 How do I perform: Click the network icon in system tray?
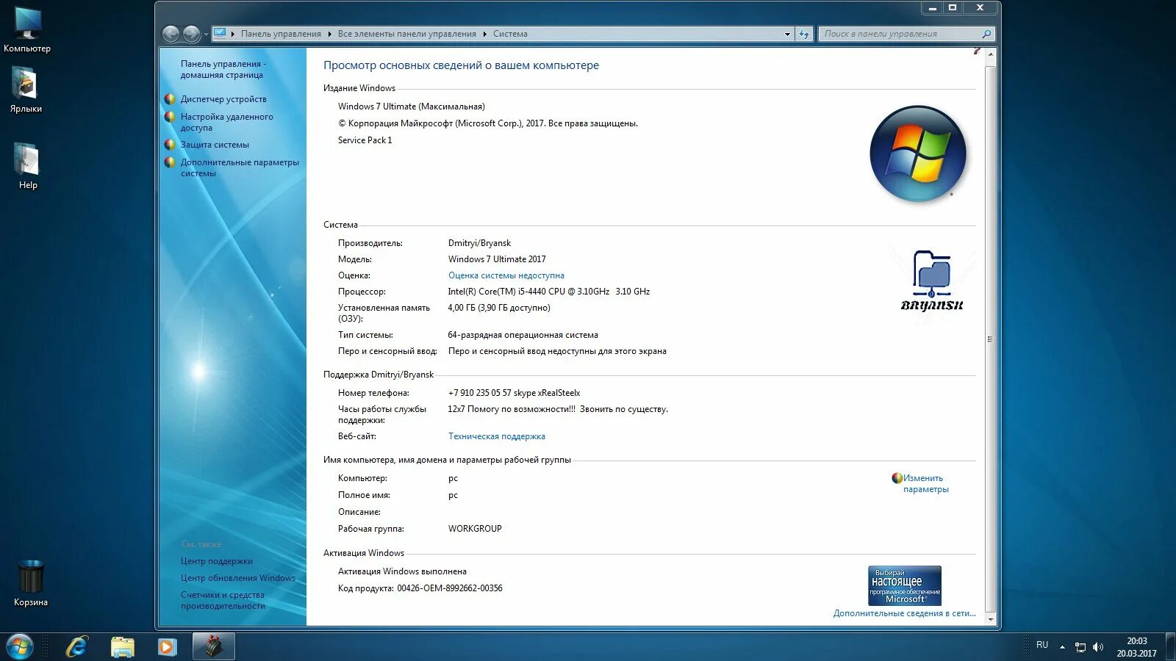click(1080, 647)
